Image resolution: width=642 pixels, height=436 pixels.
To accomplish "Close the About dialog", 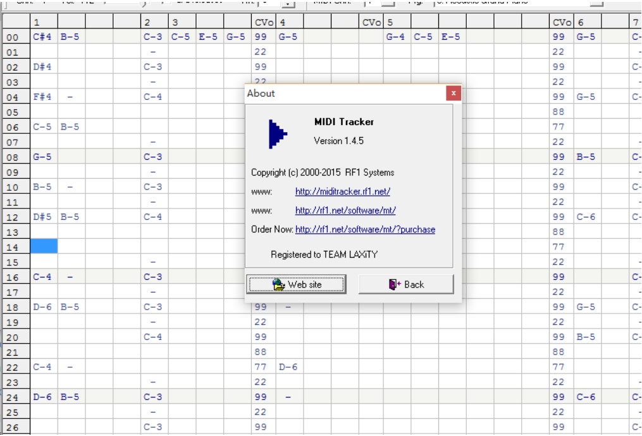I will (454, 93).
